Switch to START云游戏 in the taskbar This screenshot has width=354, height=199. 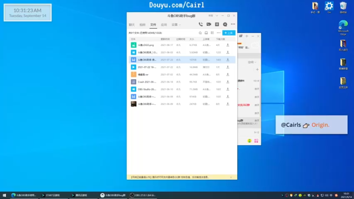pos(53,195)
